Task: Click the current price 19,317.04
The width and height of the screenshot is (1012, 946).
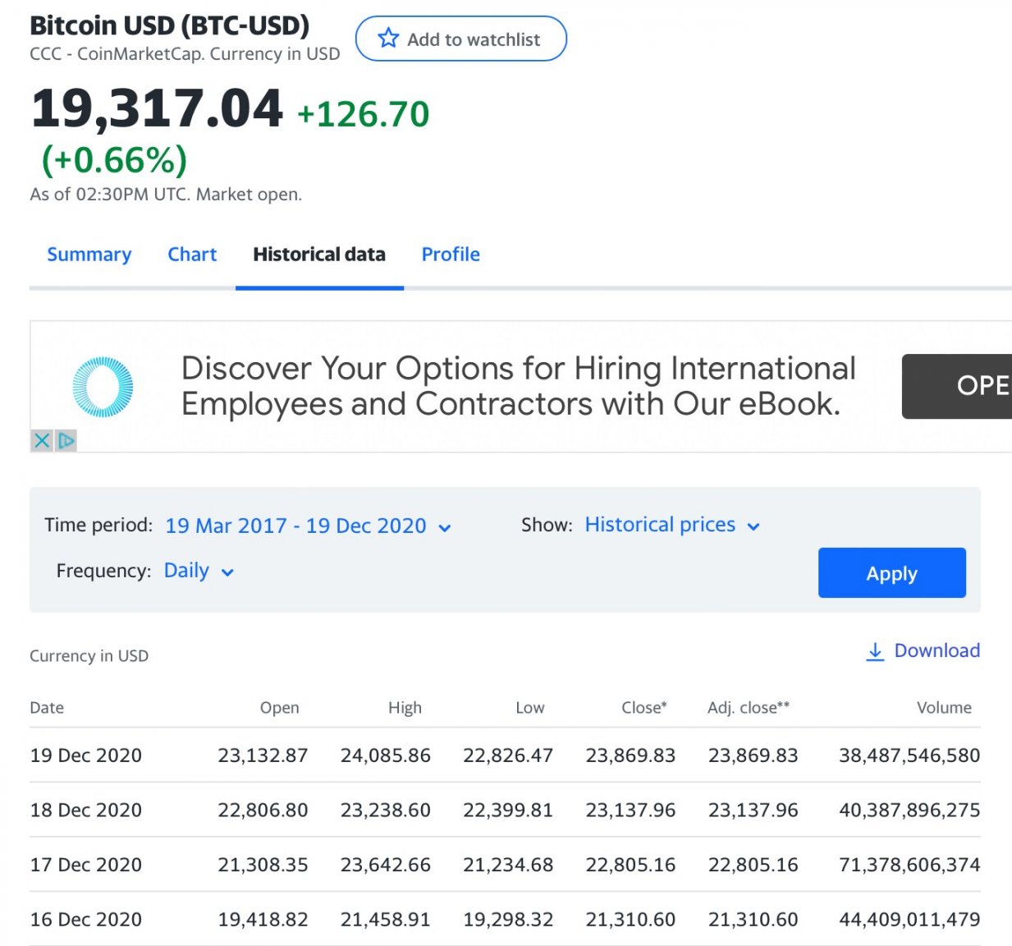Action: 157,109
